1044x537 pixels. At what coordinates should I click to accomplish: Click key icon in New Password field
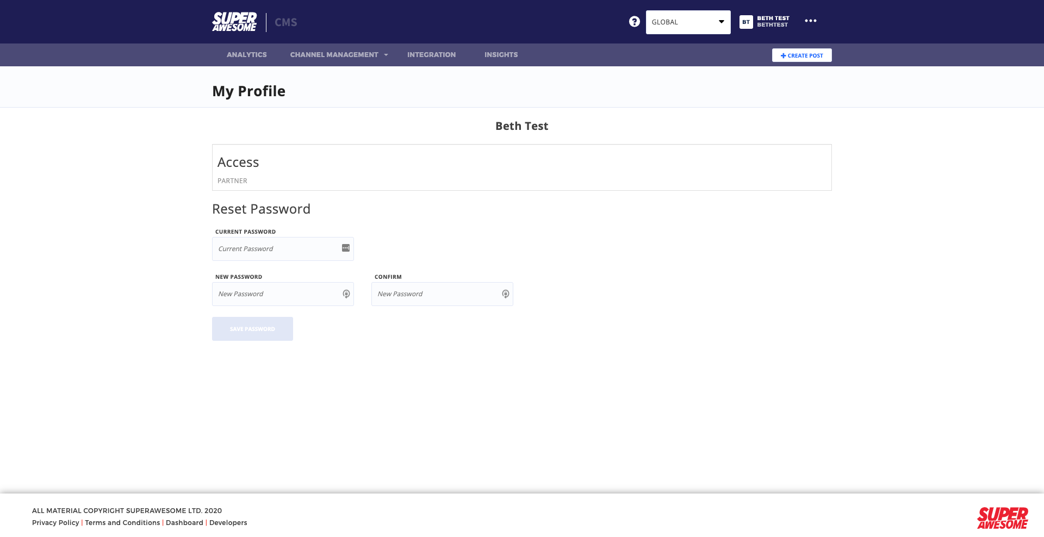346,294
